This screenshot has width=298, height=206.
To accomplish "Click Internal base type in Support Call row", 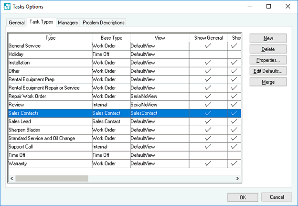I will point(111,147).
